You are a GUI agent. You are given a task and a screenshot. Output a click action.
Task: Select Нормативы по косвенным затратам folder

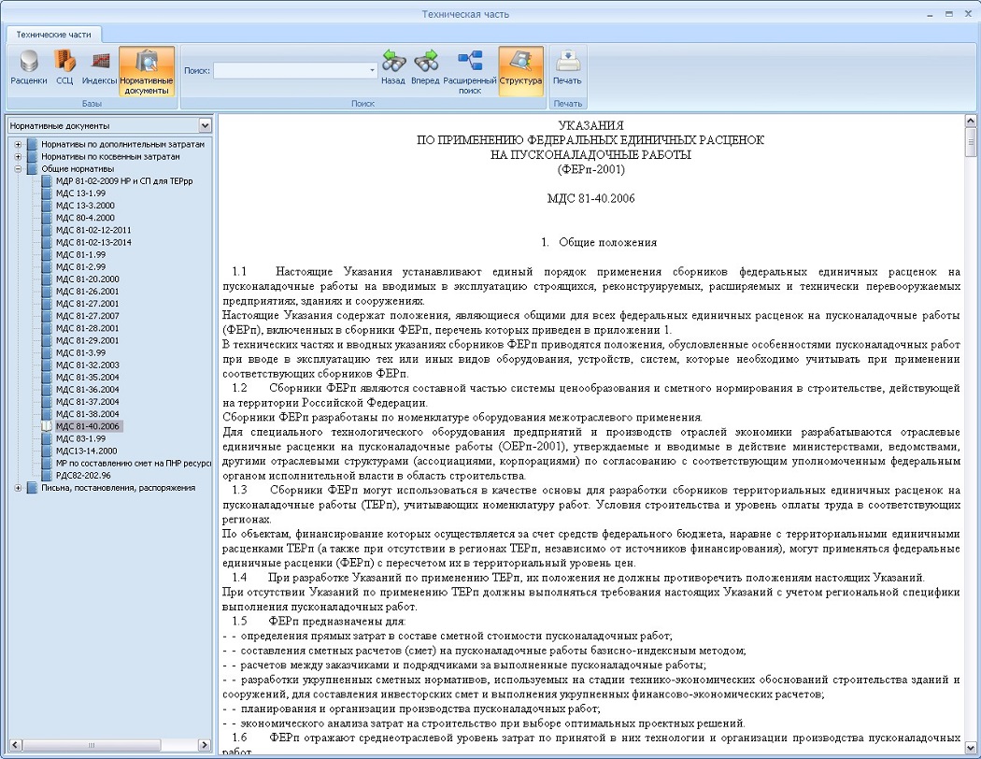tap(111, 157)
